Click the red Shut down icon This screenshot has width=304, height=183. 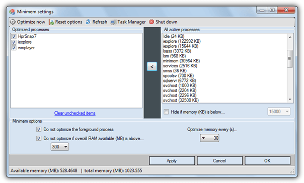pyautogui.click(x=151, y=22)
